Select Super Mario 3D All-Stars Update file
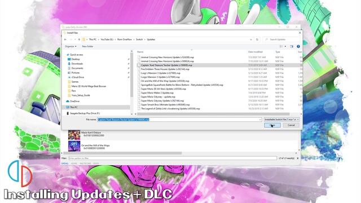The image size is (361, 203). 163,89
